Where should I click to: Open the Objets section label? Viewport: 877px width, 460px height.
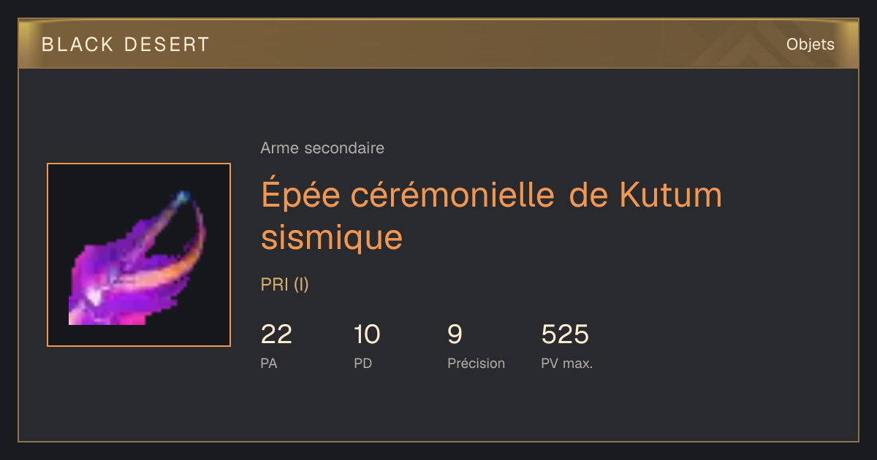(x=810, y=45)
